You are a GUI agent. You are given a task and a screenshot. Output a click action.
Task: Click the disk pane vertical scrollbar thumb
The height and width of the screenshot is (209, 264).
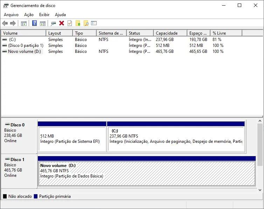(x=260, y=144)
